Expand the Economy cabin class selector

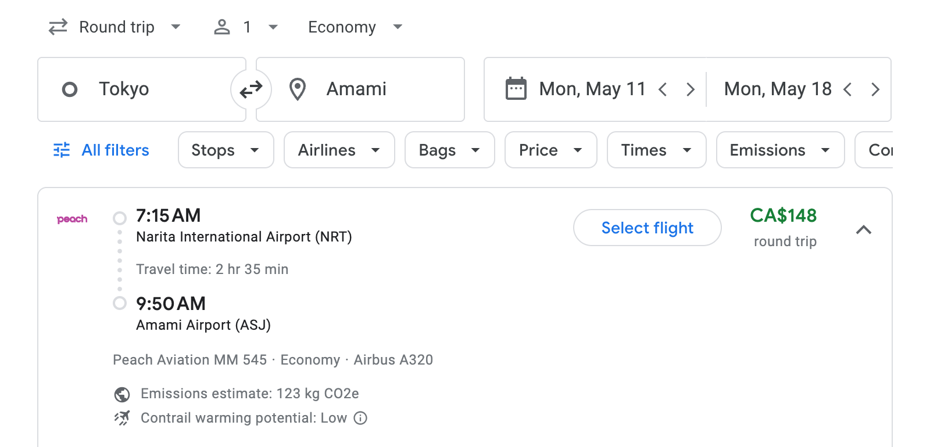pyautogui.click(x=355, y=27)
